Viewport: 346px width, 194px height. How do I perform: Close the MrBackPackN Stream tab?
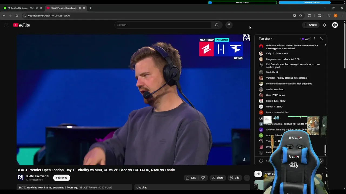click(41, 8)
